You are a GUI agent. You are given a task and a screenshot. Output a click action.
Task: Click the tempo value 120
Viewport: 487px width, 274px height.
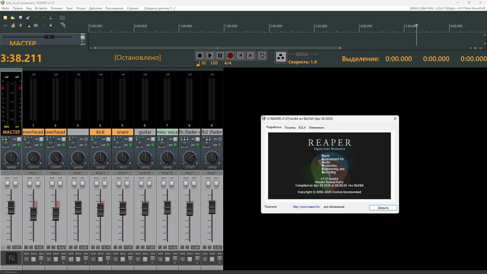click(214, 63)
